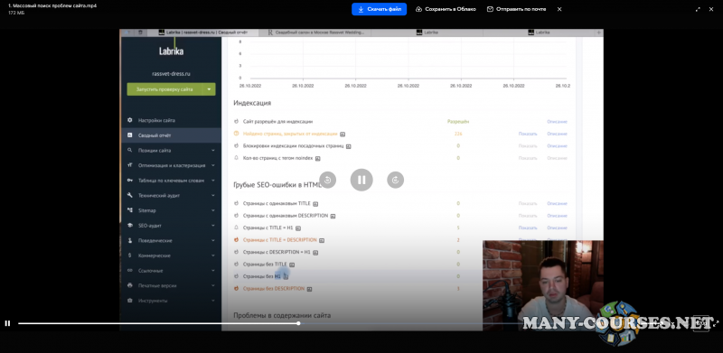Click Показать link for закрытых от индексации
Viewport: 723px width, 353px height.
pos(528,134)
